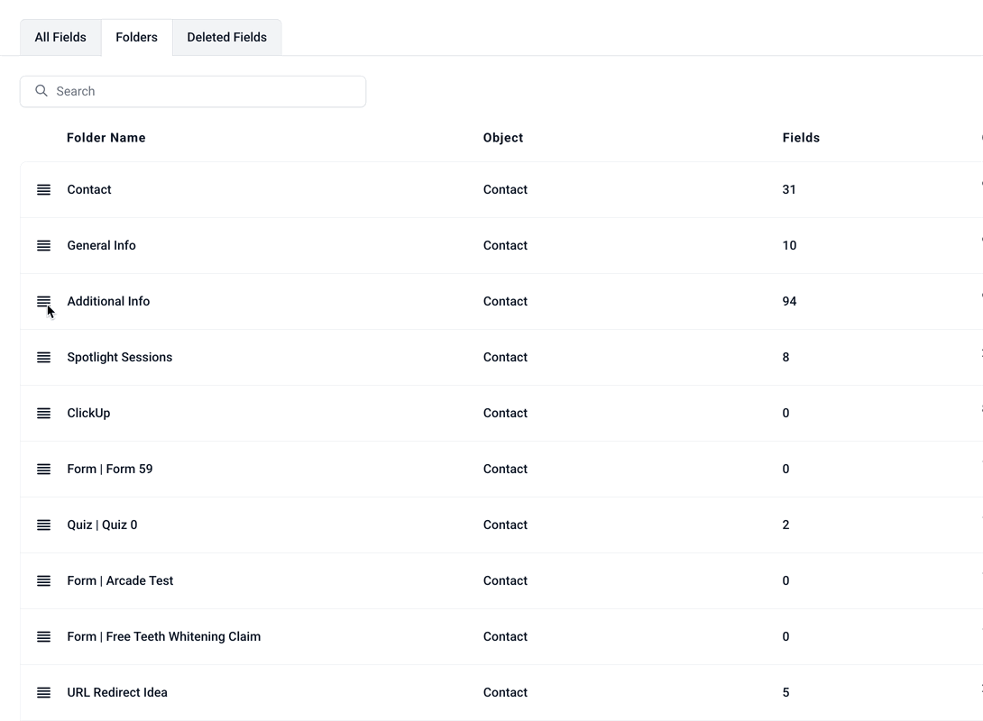Open the Spotlight Sessions folder name

[x=119, y=357]
